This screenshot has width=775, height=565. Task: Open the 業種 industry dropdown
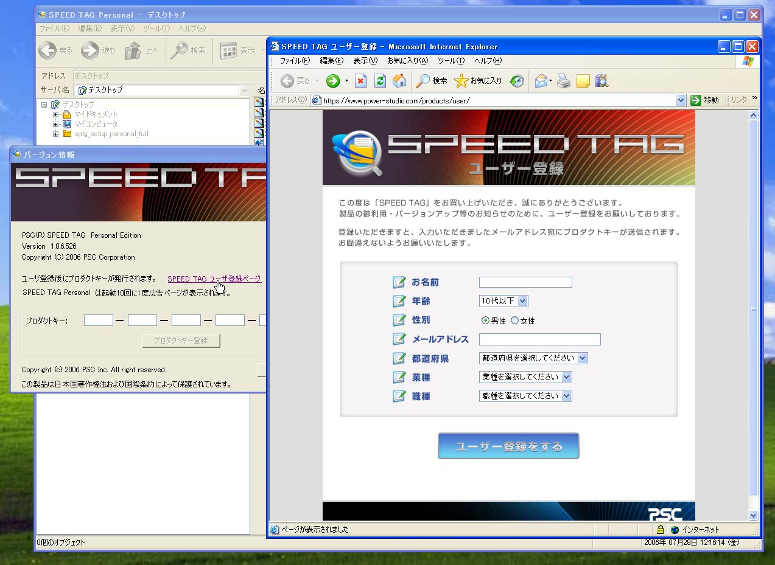coord(567,377)
